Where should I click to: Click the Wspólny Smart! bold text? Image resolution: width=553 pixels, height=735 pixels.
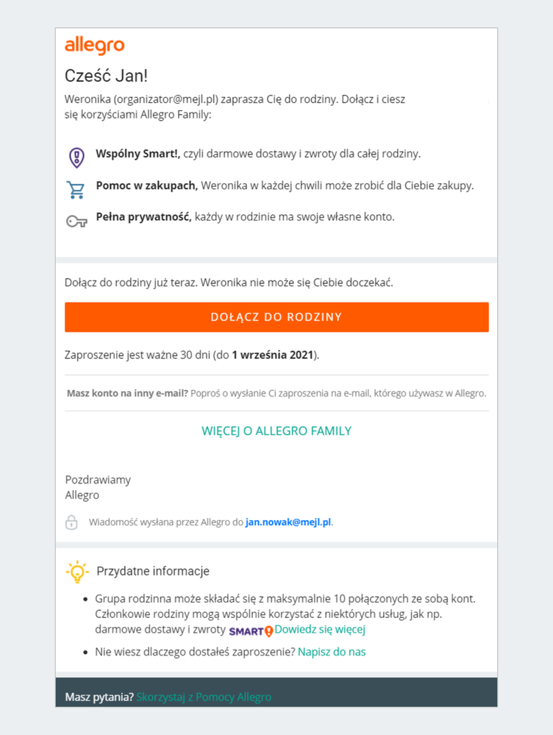tap(138, 155)
